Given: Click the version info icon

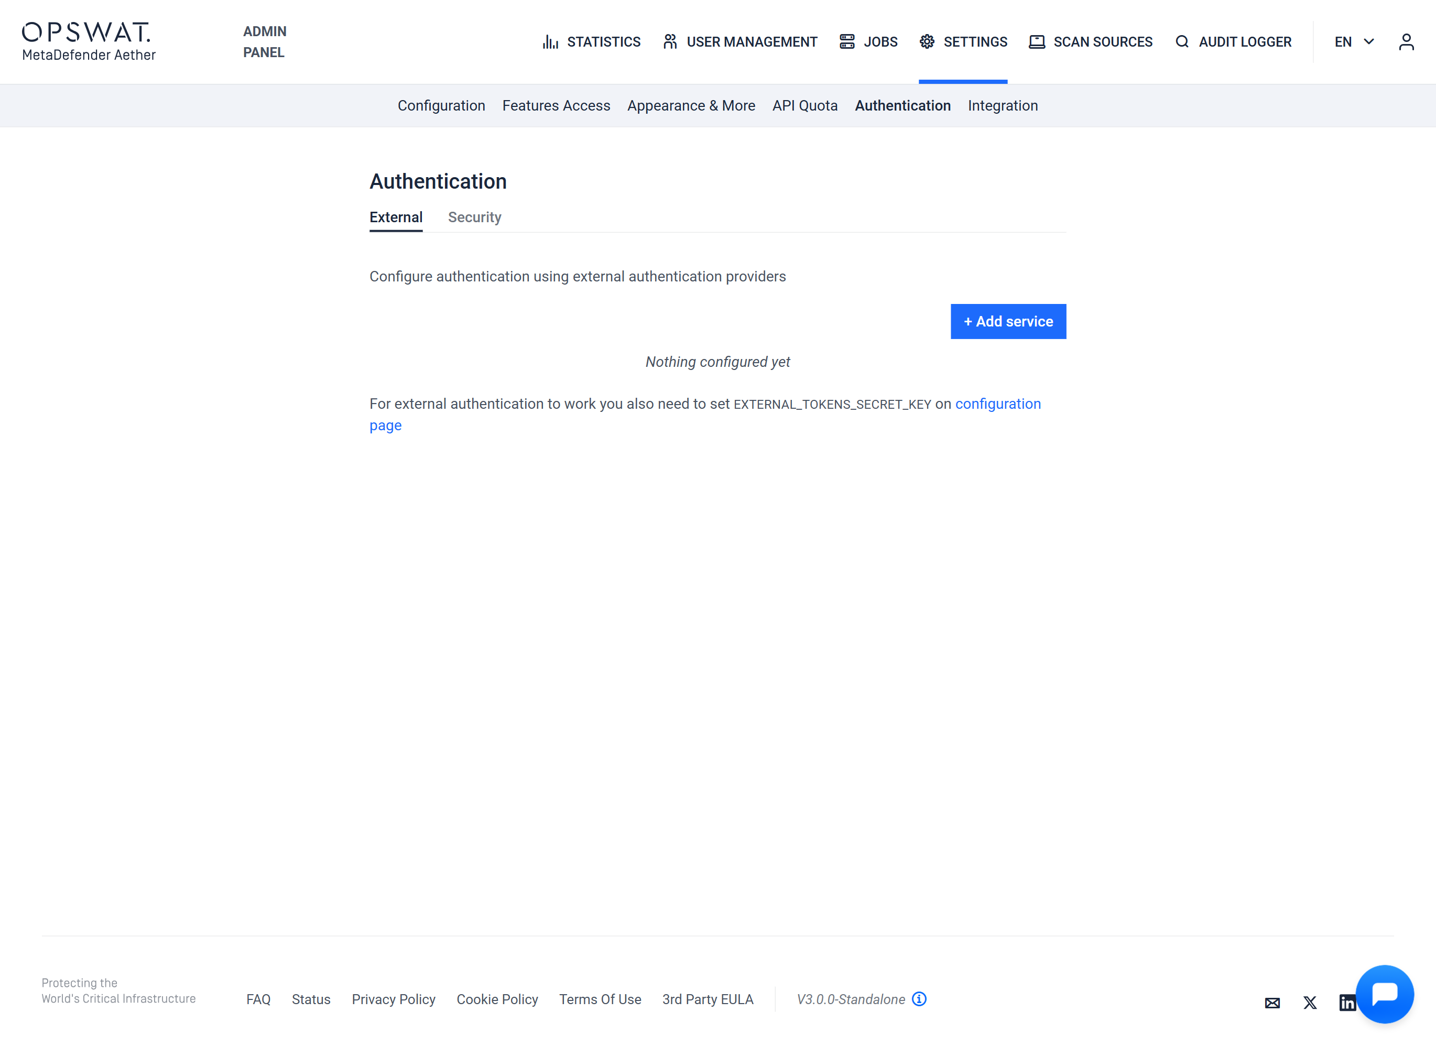Looking at the screenshot, I should point(919,999).
